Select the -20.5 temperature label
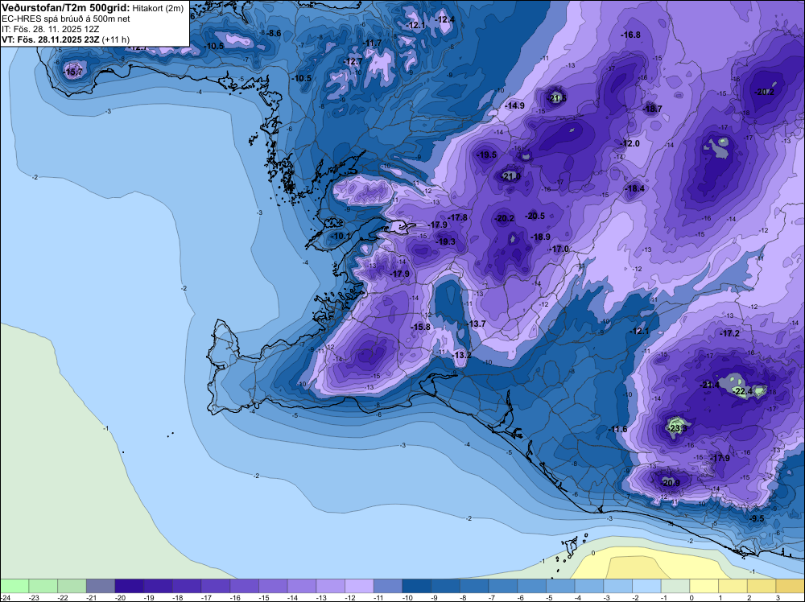Screen dimensions: 805x602 [x=535, y=216]
